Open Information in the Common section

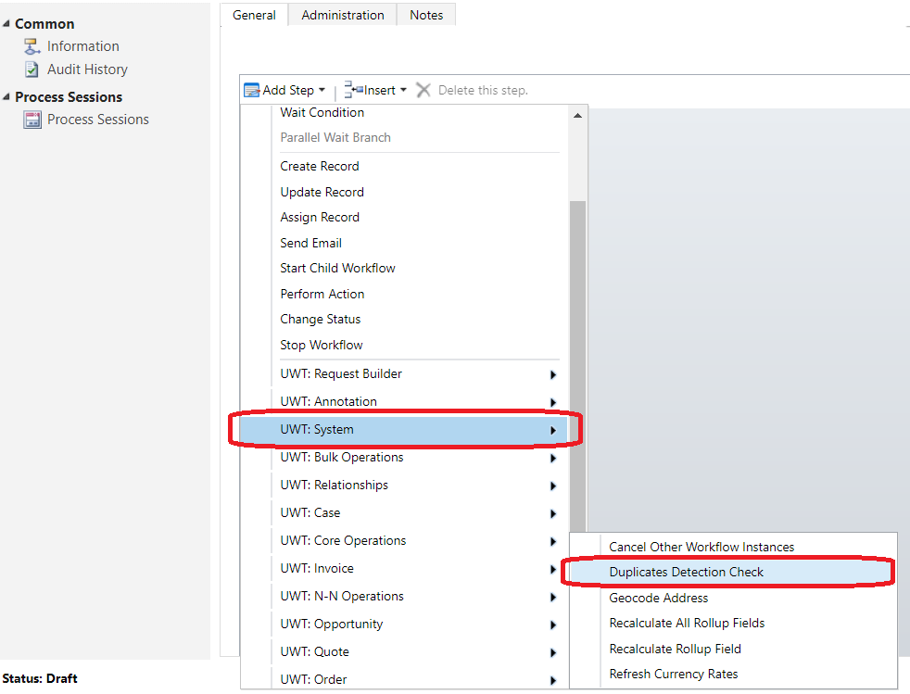coord(82,46)
